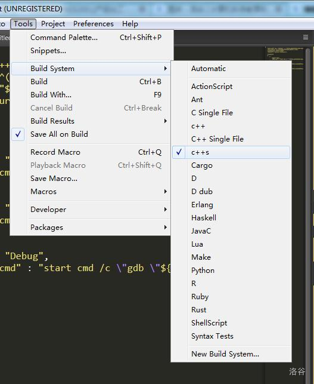Open the Help menu
The width and height of the screenshot is (314, 384).
(x=130, y=24)
